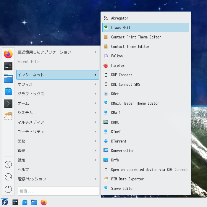This screenshot has height=207, width=207.
Task: Launch the Falkon browser icon
Action: coord(106,56)
